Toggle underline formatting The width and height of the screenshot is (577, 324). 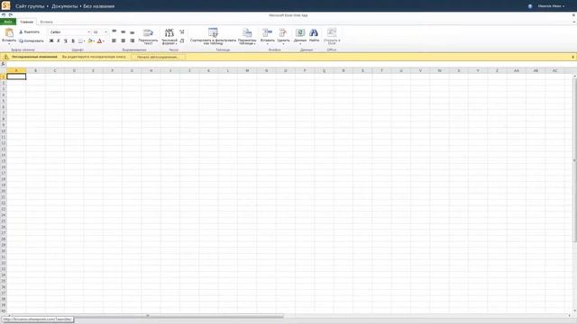point(66,40)
